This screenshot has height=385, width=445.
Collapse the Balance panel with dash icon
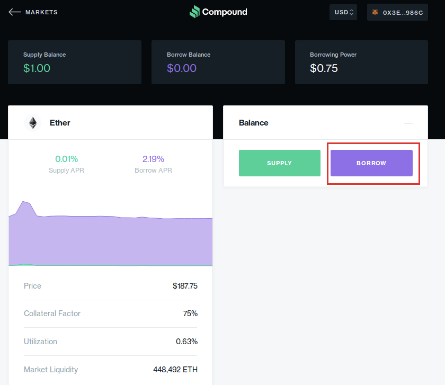pyautogui.click(x=408, y=123)
